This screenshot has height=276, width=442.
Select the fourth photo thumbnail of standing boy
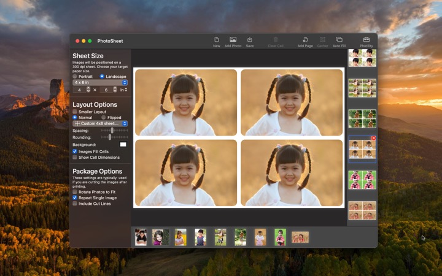tap(200, 237)
